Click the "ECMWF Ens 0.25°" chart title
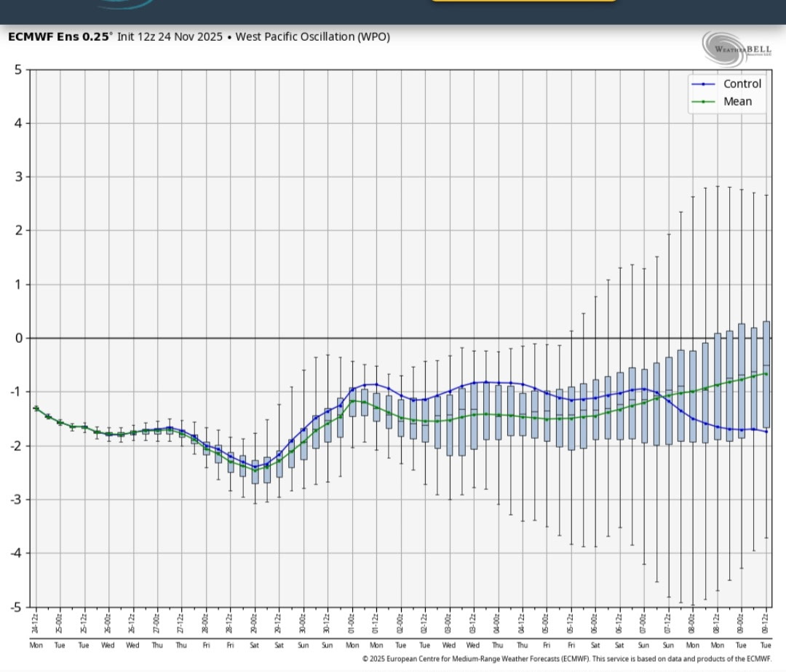 [x=60, y=36]
